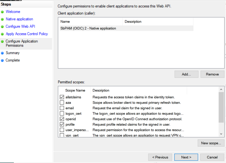Click the blue bullet beside Complete step

(x=2, y=60)
